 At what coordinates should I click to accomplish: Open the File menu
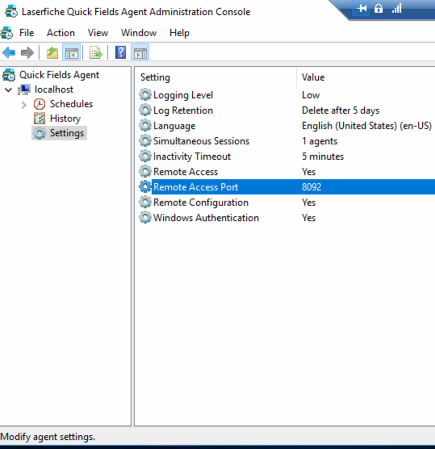click(x=27, y=33)
